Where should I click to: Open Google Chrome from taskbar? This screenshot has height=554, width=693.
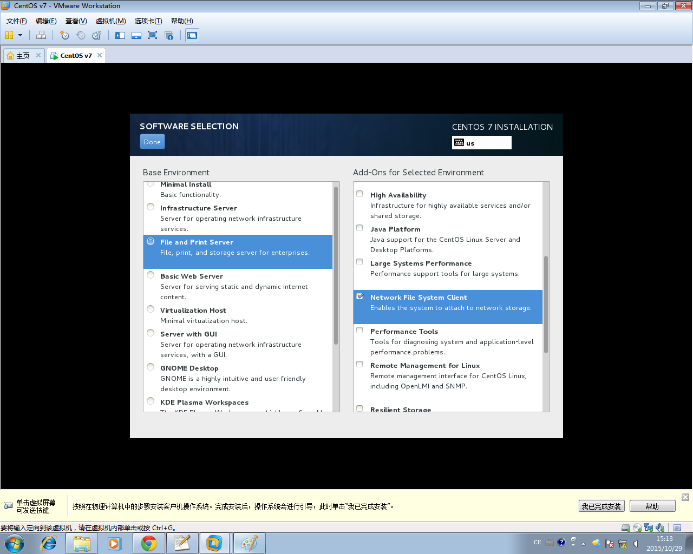pyautogui.click(x=148, y=543)
